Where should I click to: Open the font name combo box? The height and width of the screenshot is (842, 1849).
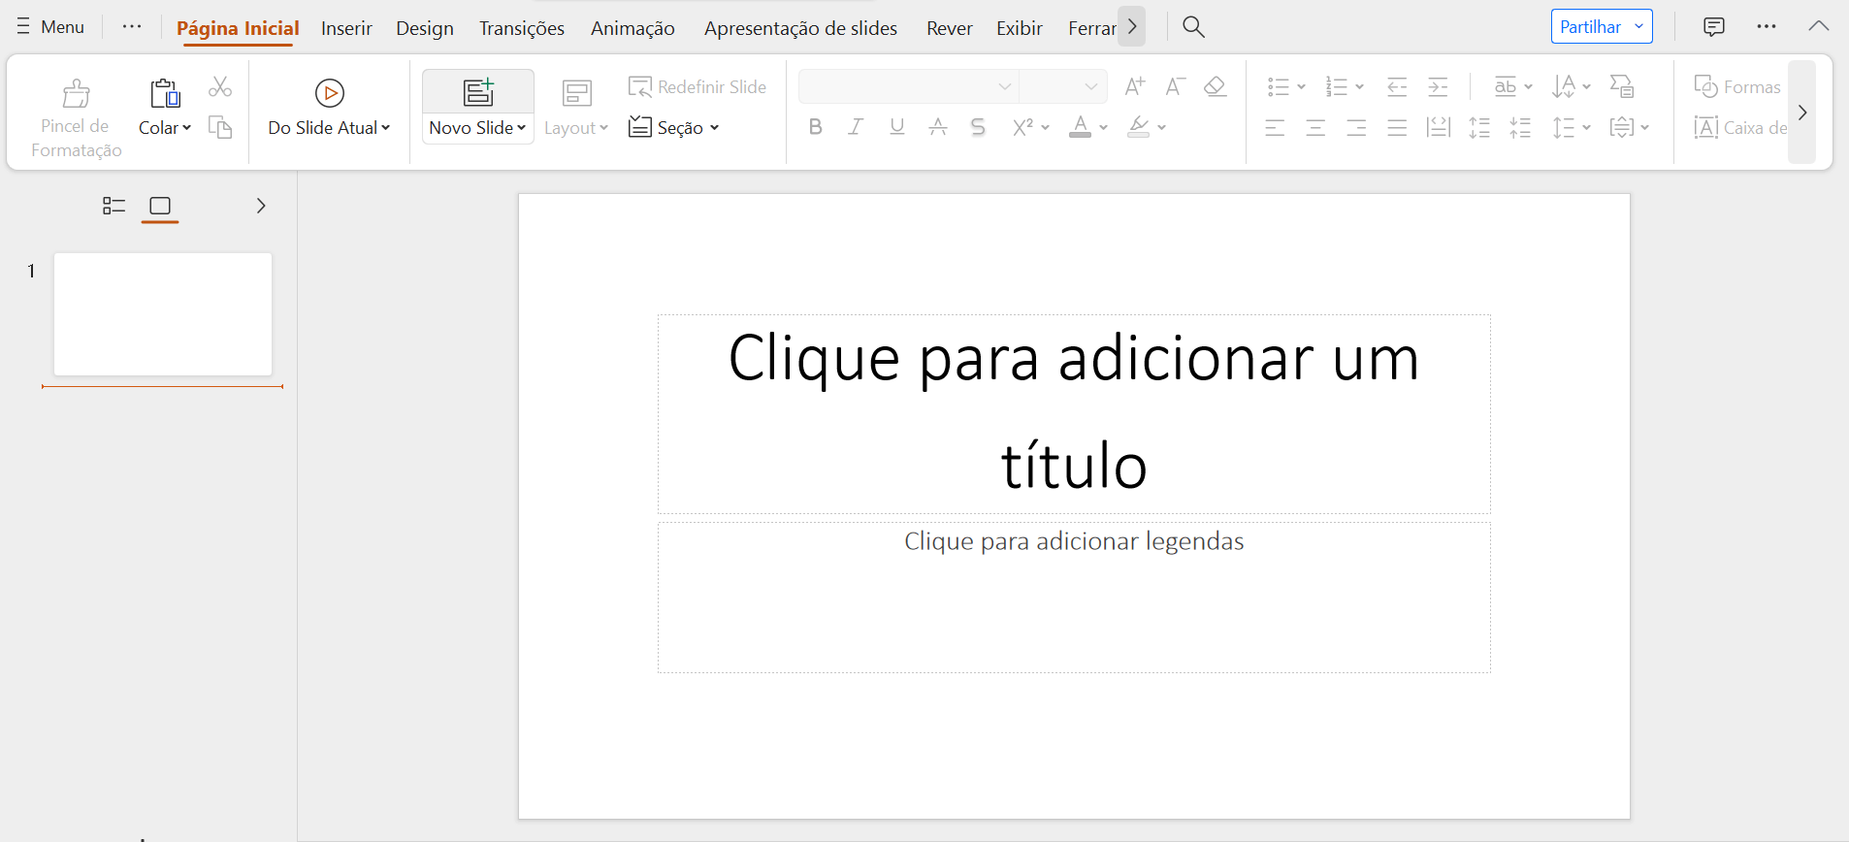point(908,86)
